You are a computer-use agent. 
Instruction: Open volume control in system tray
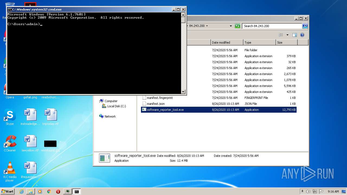pyautogui.click(x=308, y=191)
